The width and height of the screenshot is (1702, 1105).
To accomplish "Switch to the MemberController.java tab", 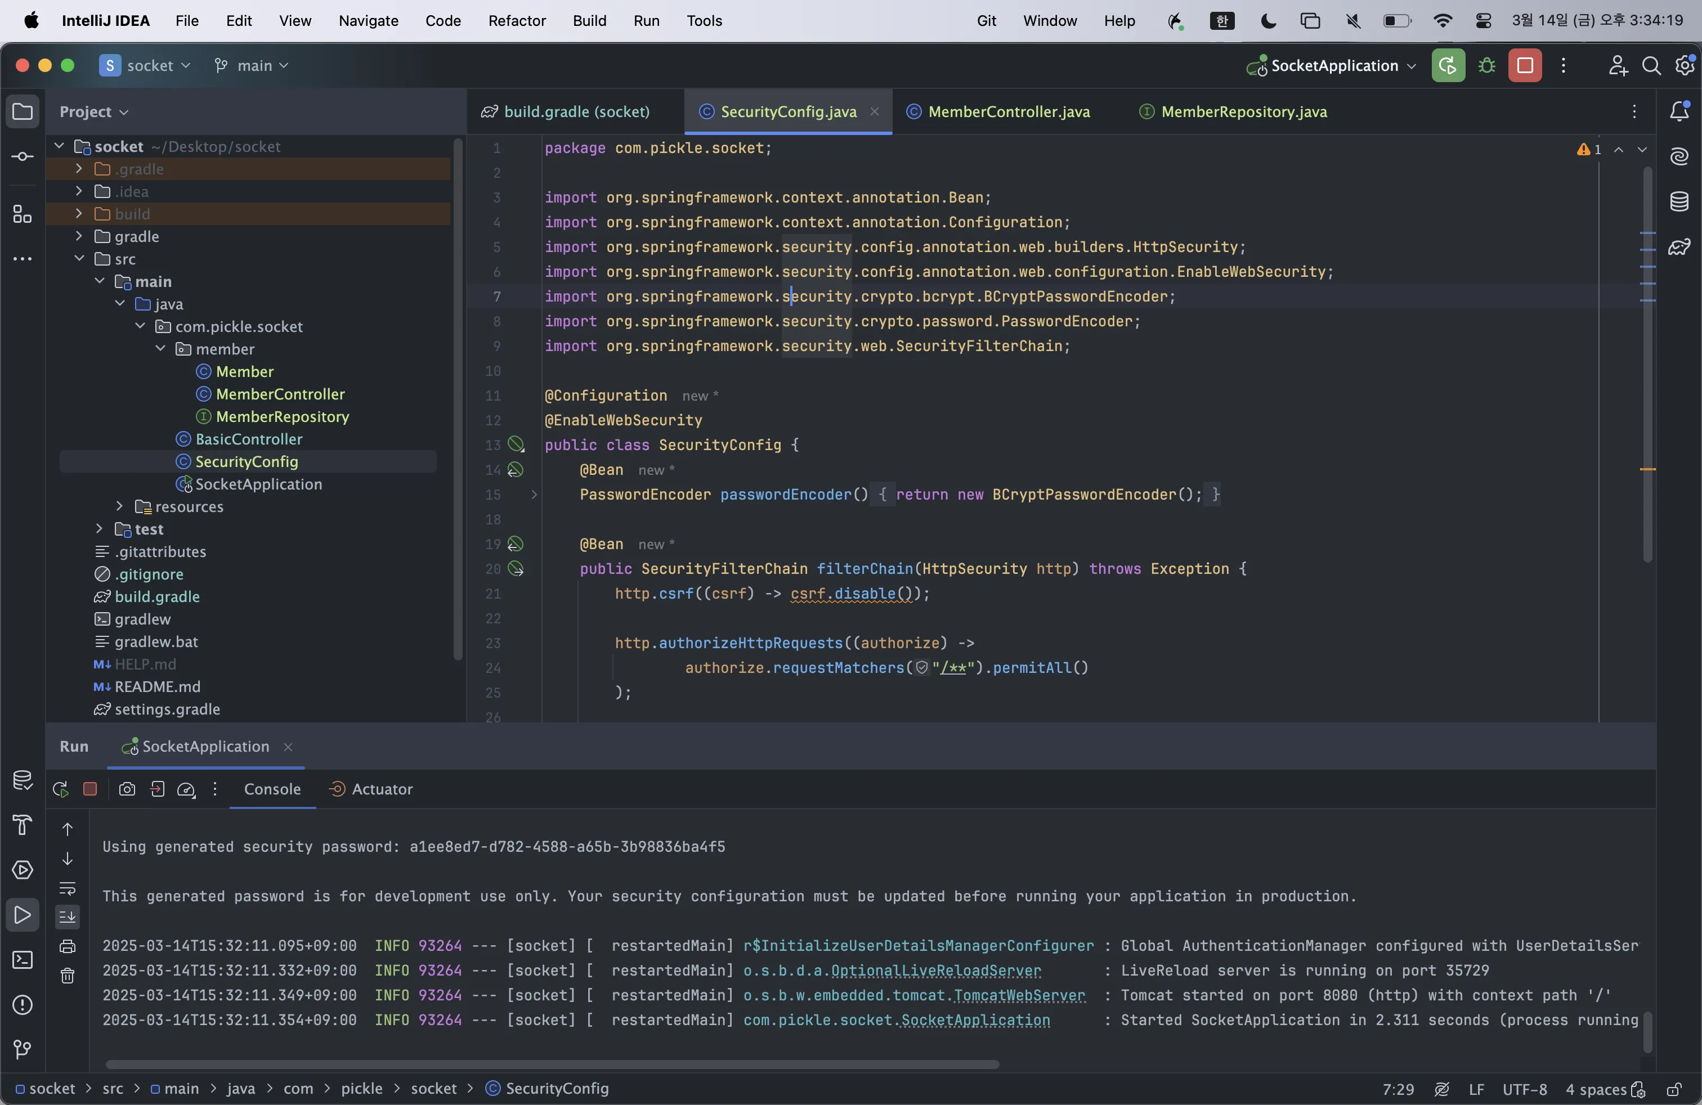I will (1009, 111).
